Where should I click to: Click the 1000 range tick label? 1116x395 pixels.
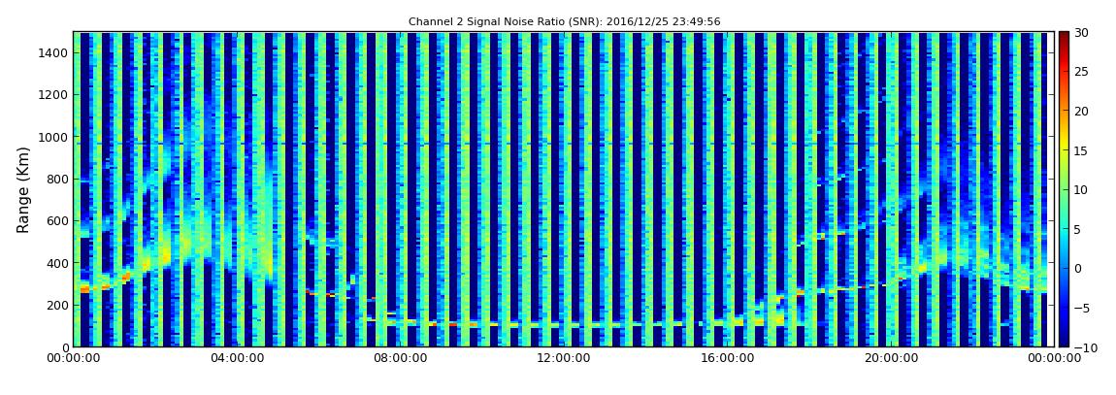[54, 137]
